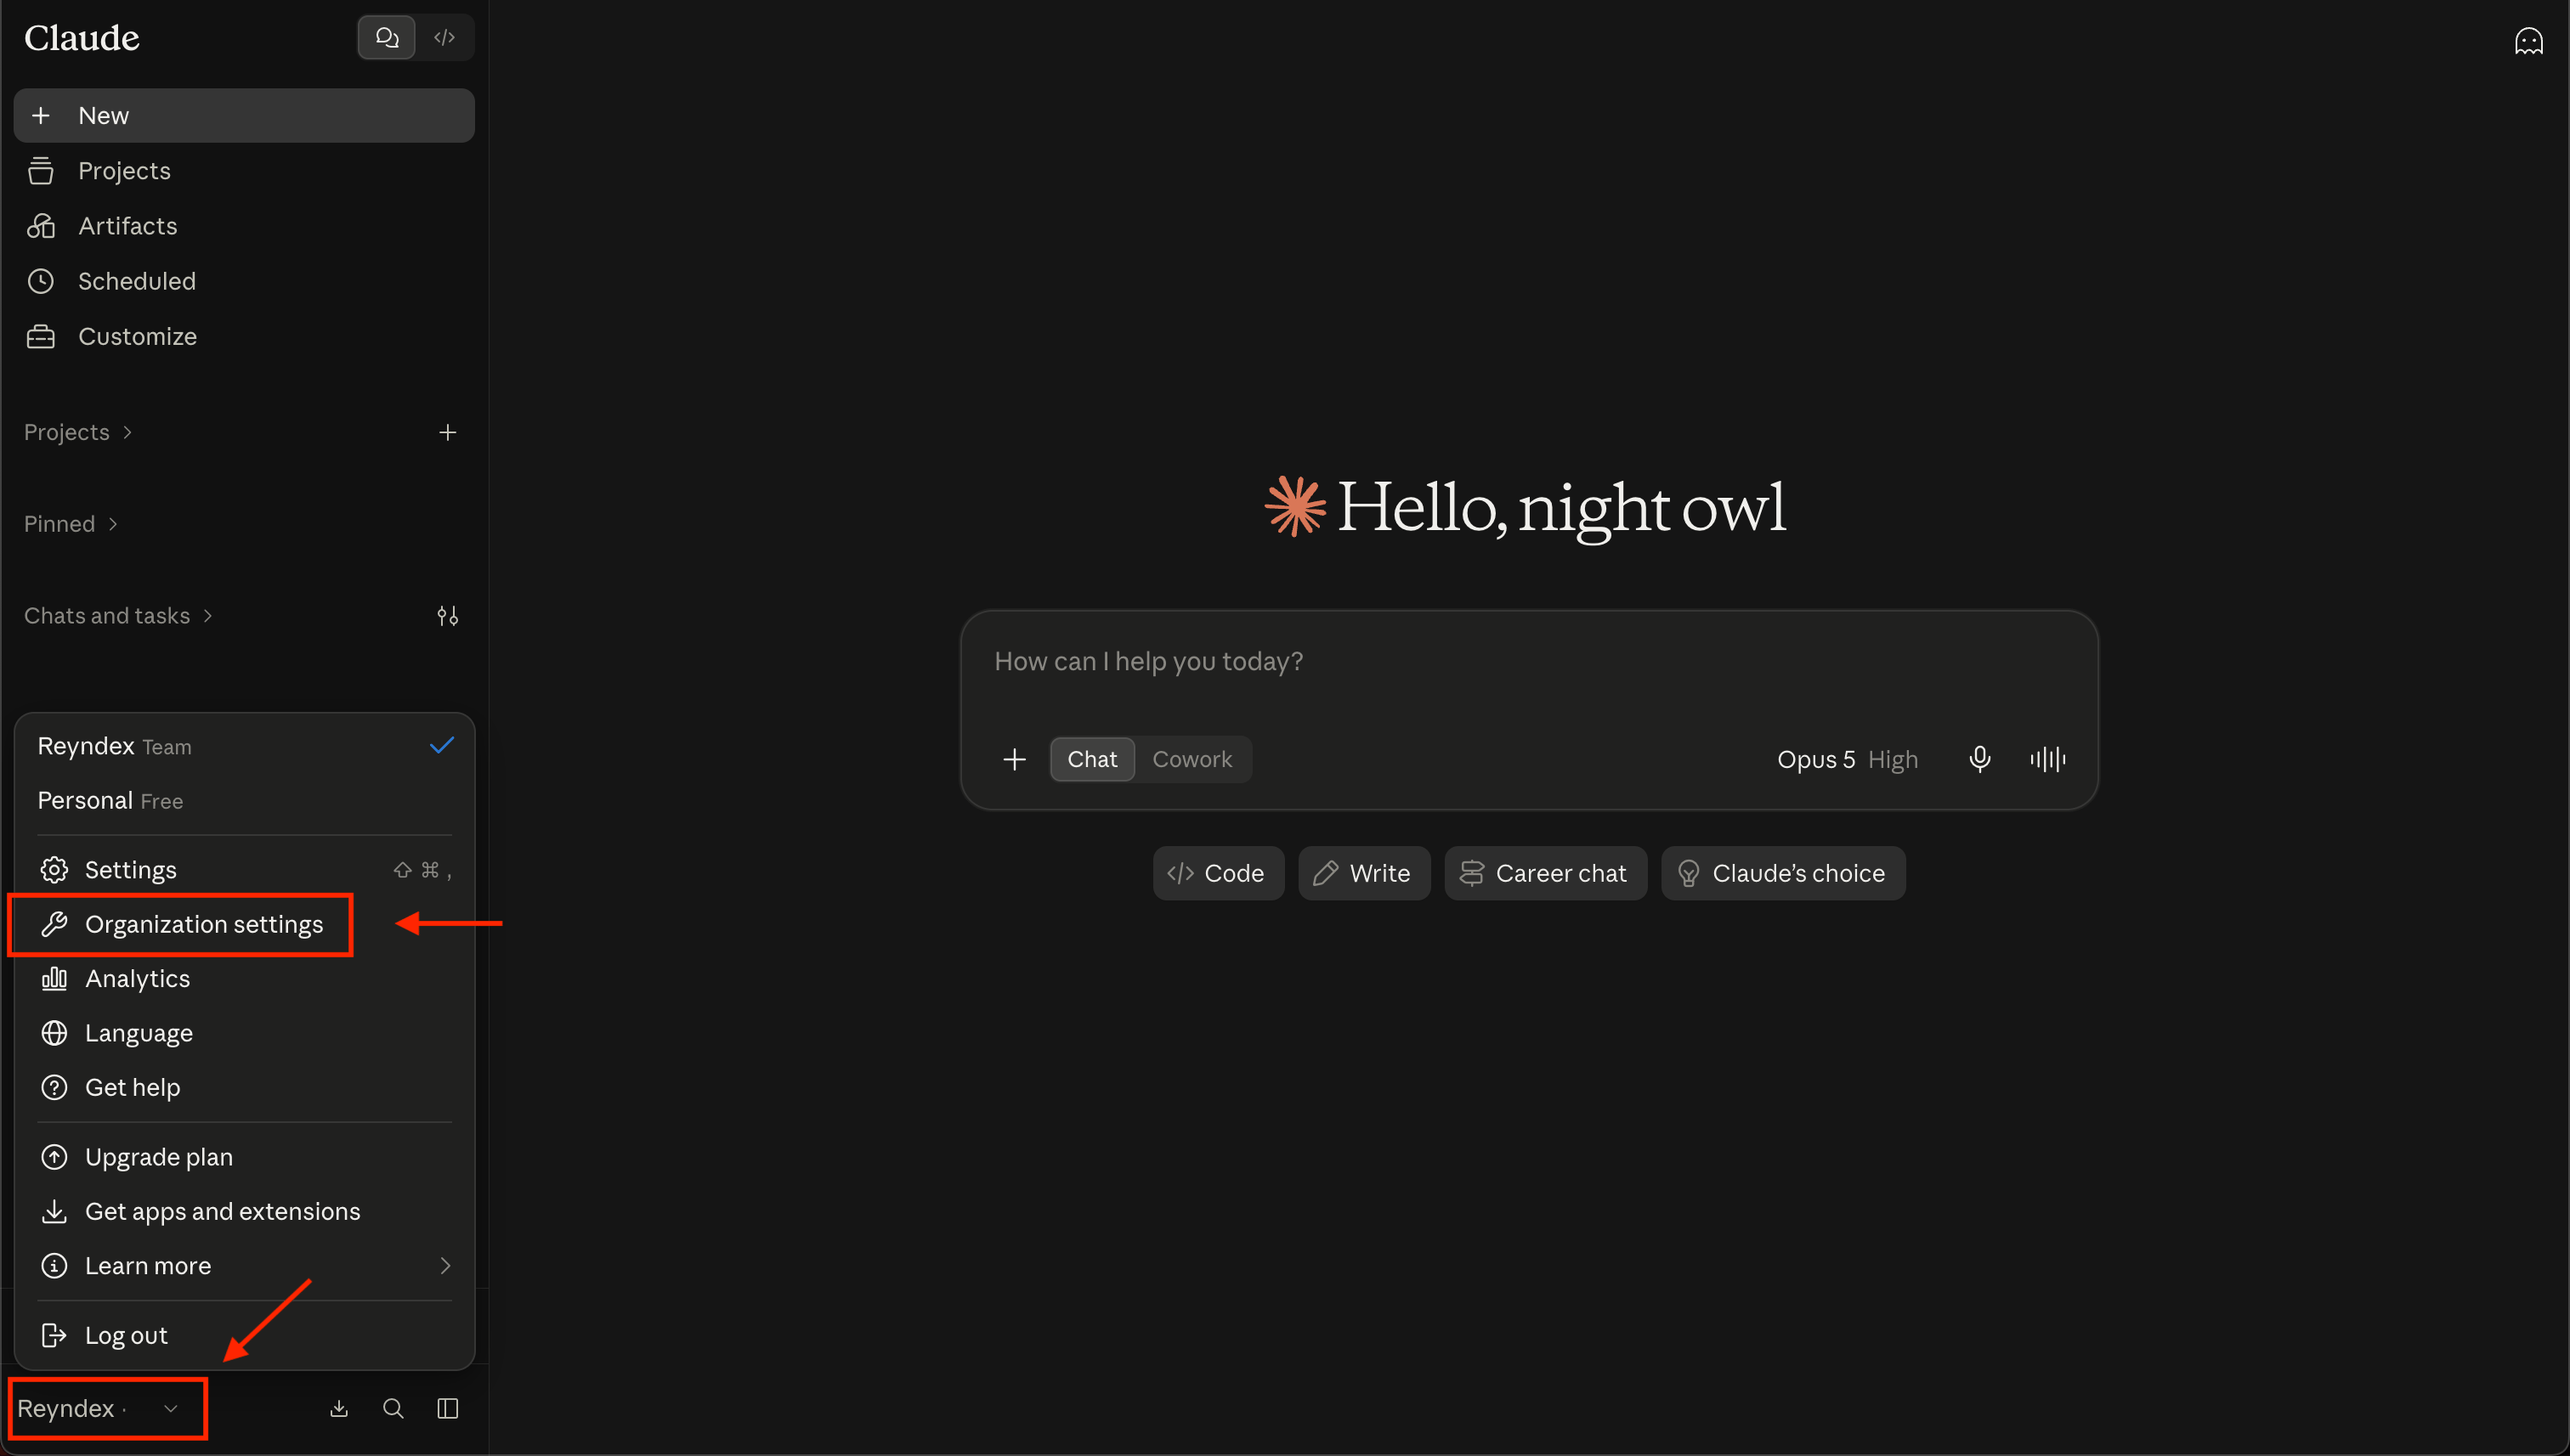Log out of the account

244,1335
